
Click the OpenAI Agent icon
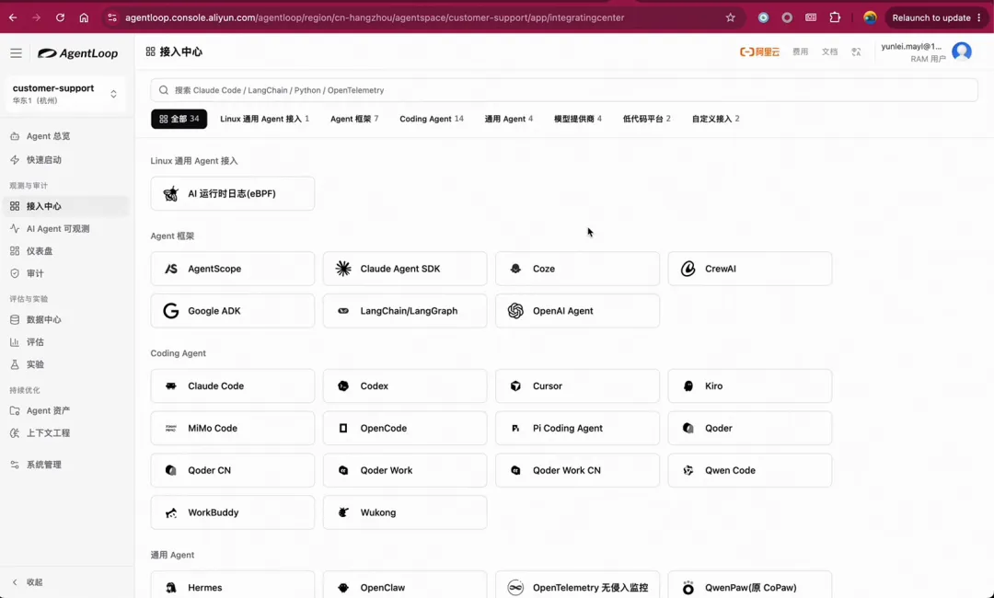point(515,311)
